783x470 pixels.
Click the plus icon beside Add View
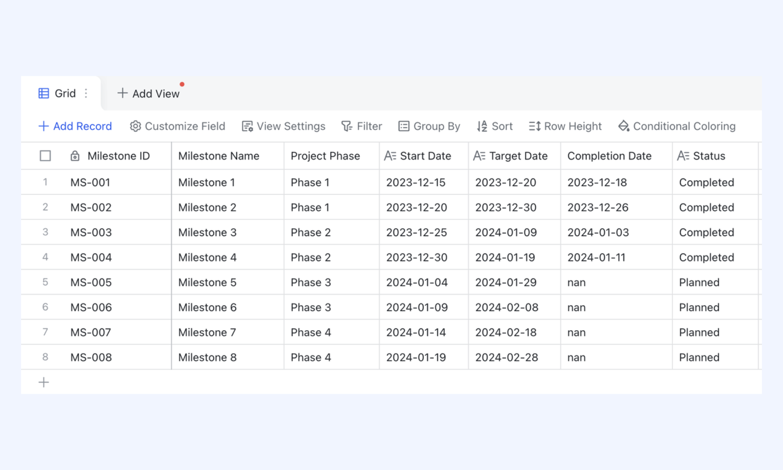click(122, 93)
